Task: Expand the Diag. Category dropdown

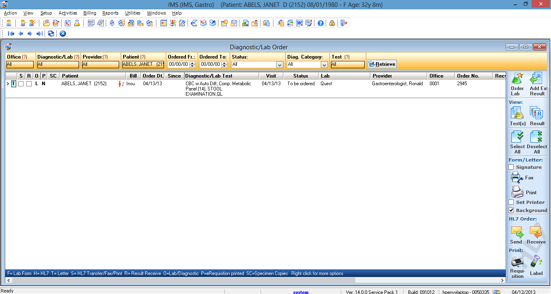Action: click(x=324, y=65)
